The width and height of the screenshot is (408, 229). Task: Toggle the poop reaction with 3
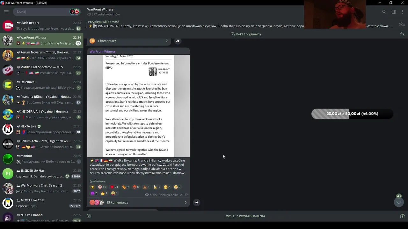[146, 187]
